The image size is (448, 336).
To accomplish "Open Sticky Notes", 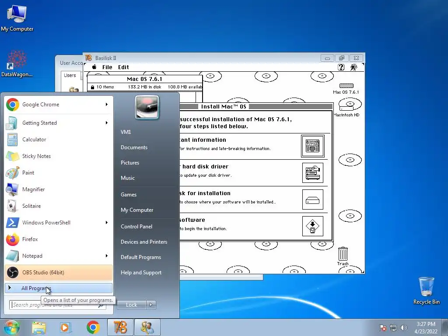I will 59,156.
